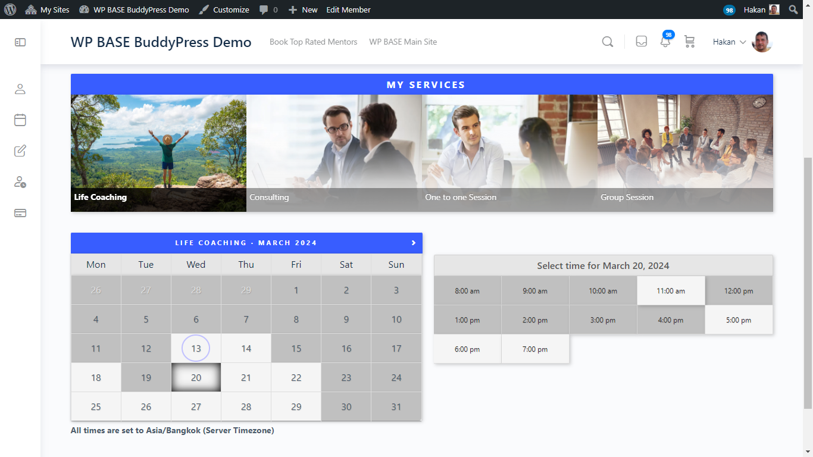
Task: Open the Hakan account dropdown in the header
Action: click(728, 42)
